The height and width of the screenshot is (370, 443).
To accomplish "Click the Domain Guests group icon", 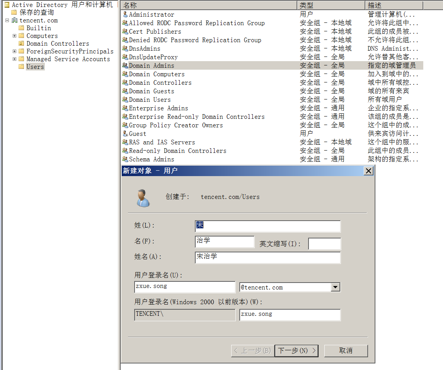I will 126,91.
